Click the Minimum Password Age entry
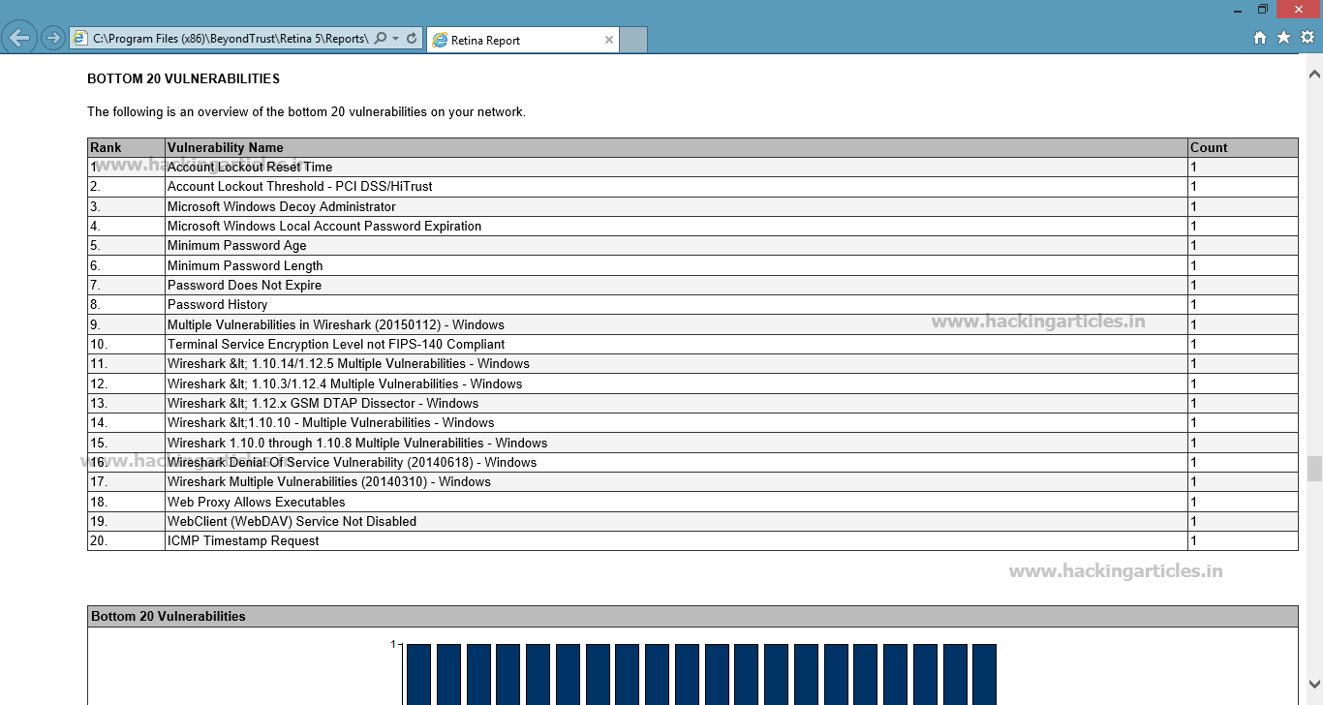The height and width of the screenshot is (705, 1323). click(237, 245)
